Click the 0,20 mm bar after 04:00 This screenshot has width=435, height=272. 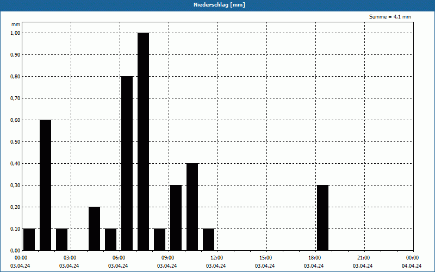pyautogui.click(x=94, y=228)
